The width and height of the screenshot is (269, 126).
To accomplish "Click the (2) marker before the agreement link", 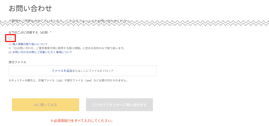I will click(x=10, y=52).
